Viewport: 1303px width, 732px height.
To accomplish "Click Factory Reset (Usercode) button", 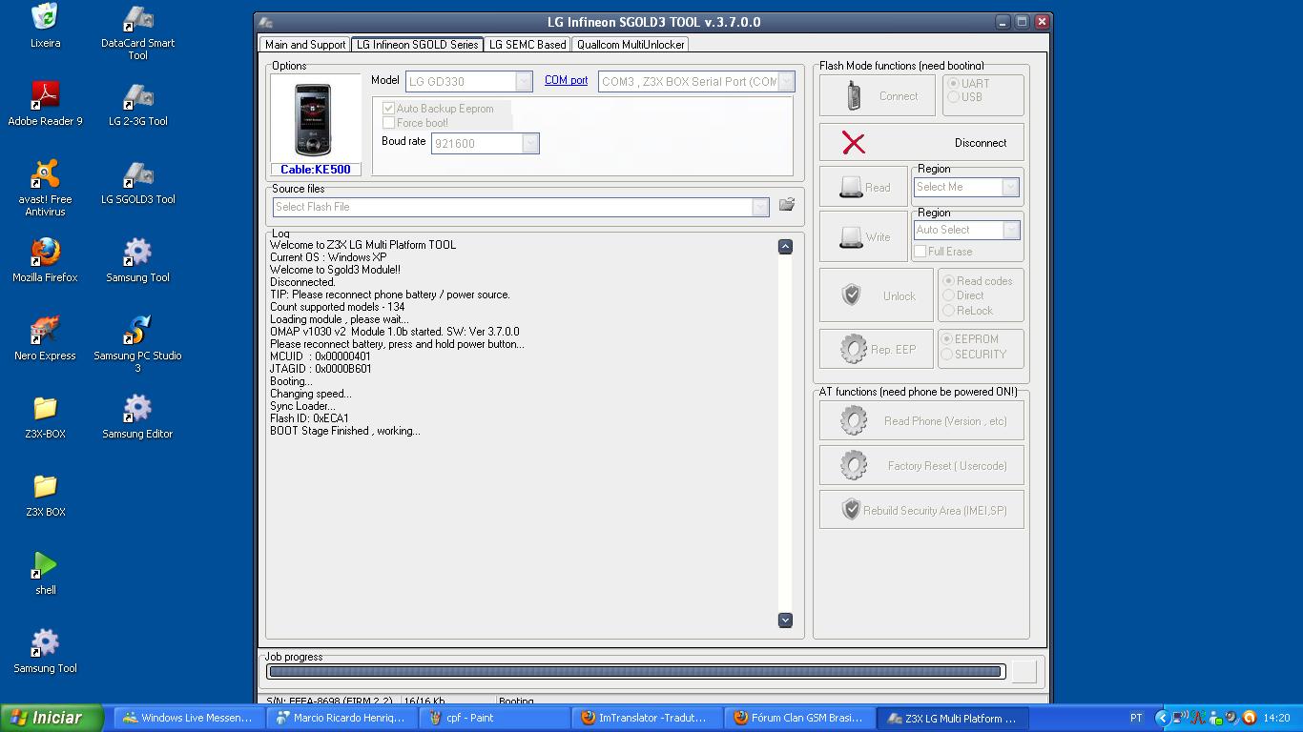I will (x=921, y=465).
